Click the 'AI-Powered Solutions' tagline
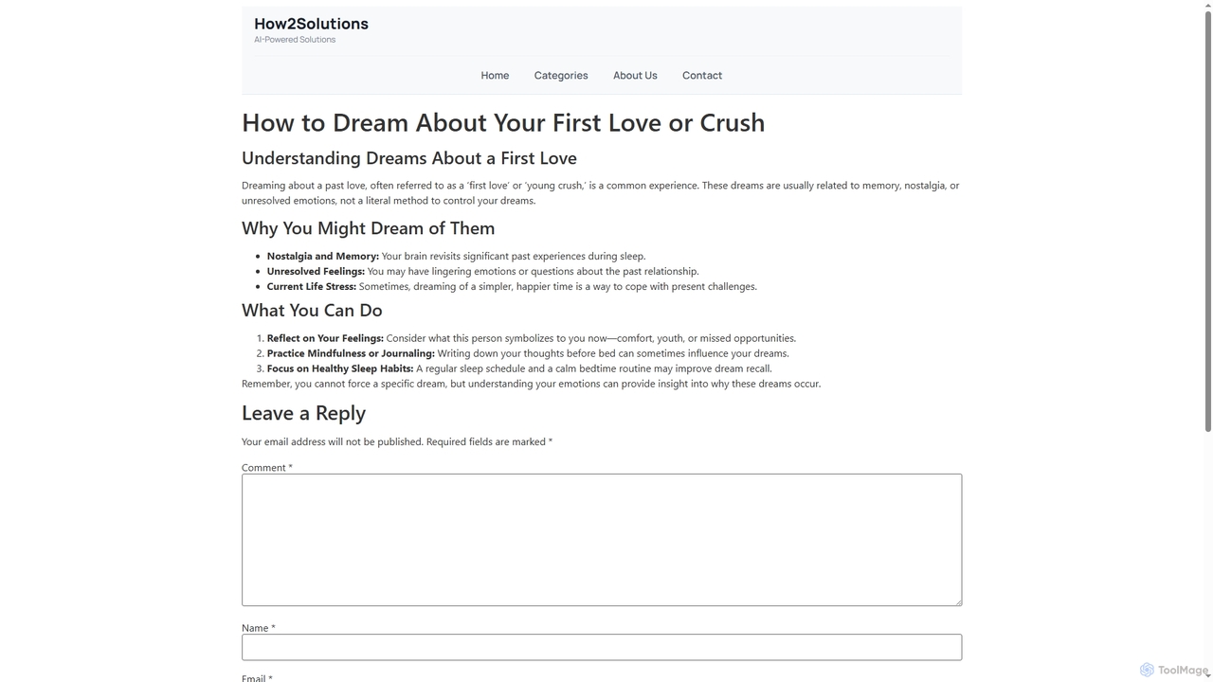Screen dimensions: 1213x682 coord(295,40)
